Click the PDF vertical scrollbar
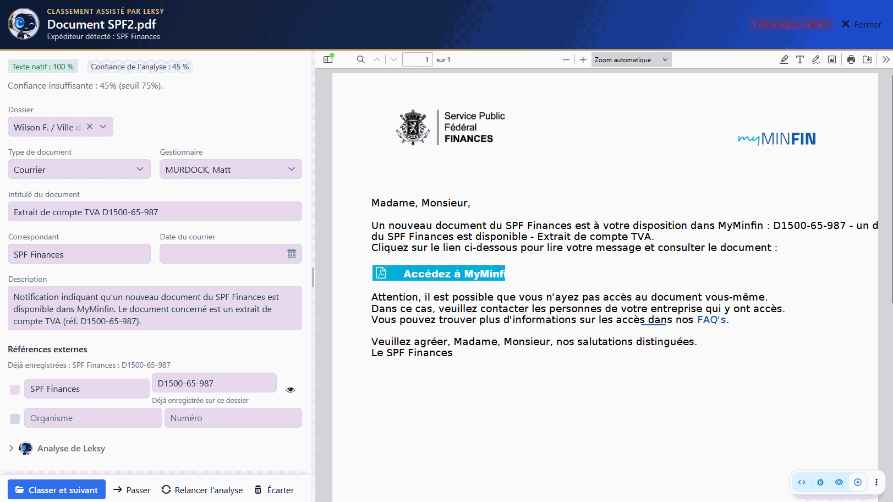 (891, 189)
